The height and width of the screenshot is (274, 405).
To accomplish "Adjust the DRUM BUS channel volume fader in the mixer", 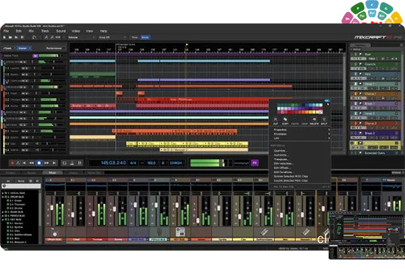I will (x=52, y=208).
